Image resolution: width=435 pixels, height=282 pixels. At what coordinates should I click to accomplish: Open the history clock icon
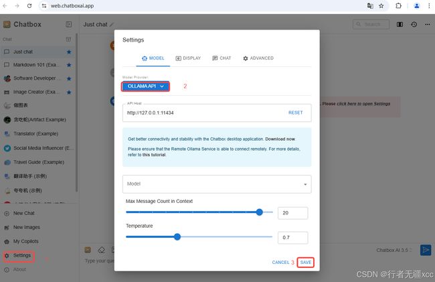point(414,24)
